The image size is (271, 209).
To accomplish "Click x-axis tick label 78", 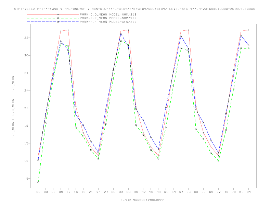I will coord(234,192).
